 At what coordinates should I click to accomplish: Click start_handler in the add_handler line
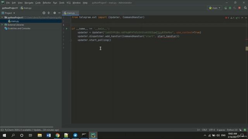167,36
